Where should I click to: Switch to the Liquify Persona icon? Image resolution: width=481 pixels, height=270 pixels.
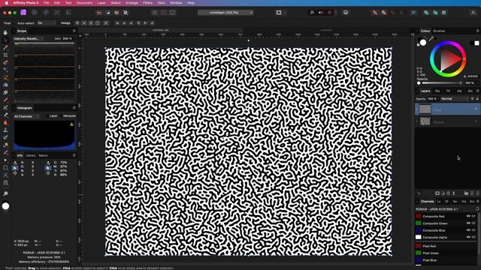(x=35, y=13)
